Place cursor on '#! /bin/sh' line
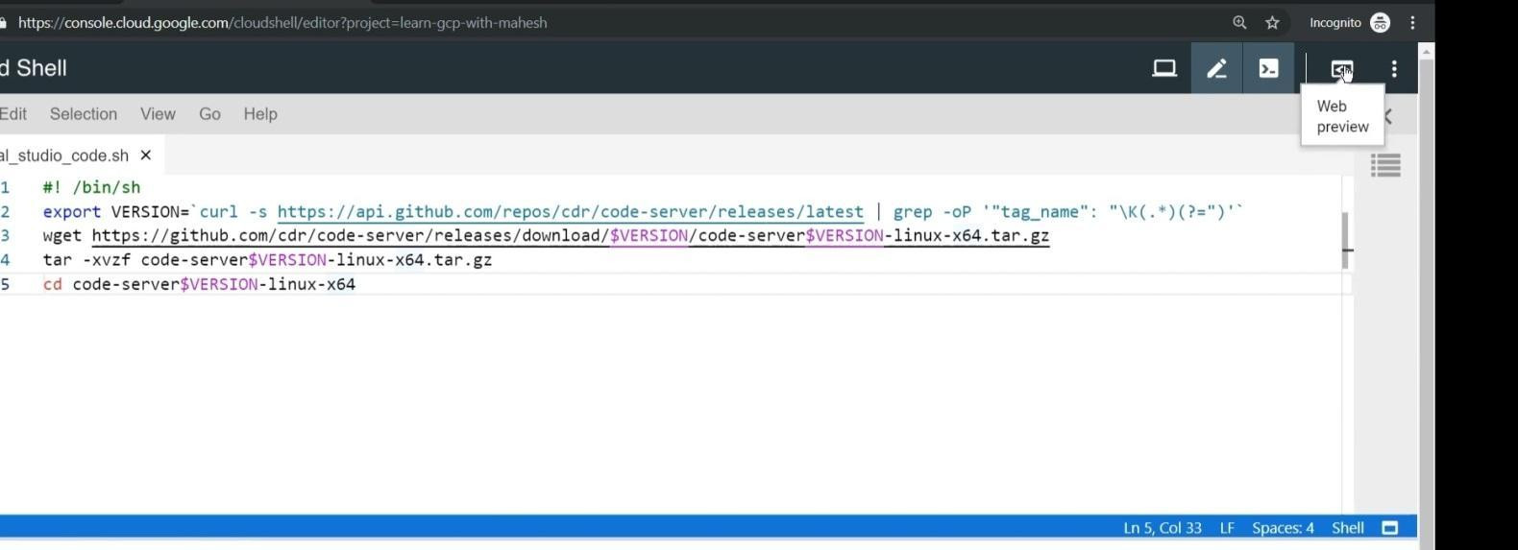Screen dimensions: 1518x550 point(91,187)
